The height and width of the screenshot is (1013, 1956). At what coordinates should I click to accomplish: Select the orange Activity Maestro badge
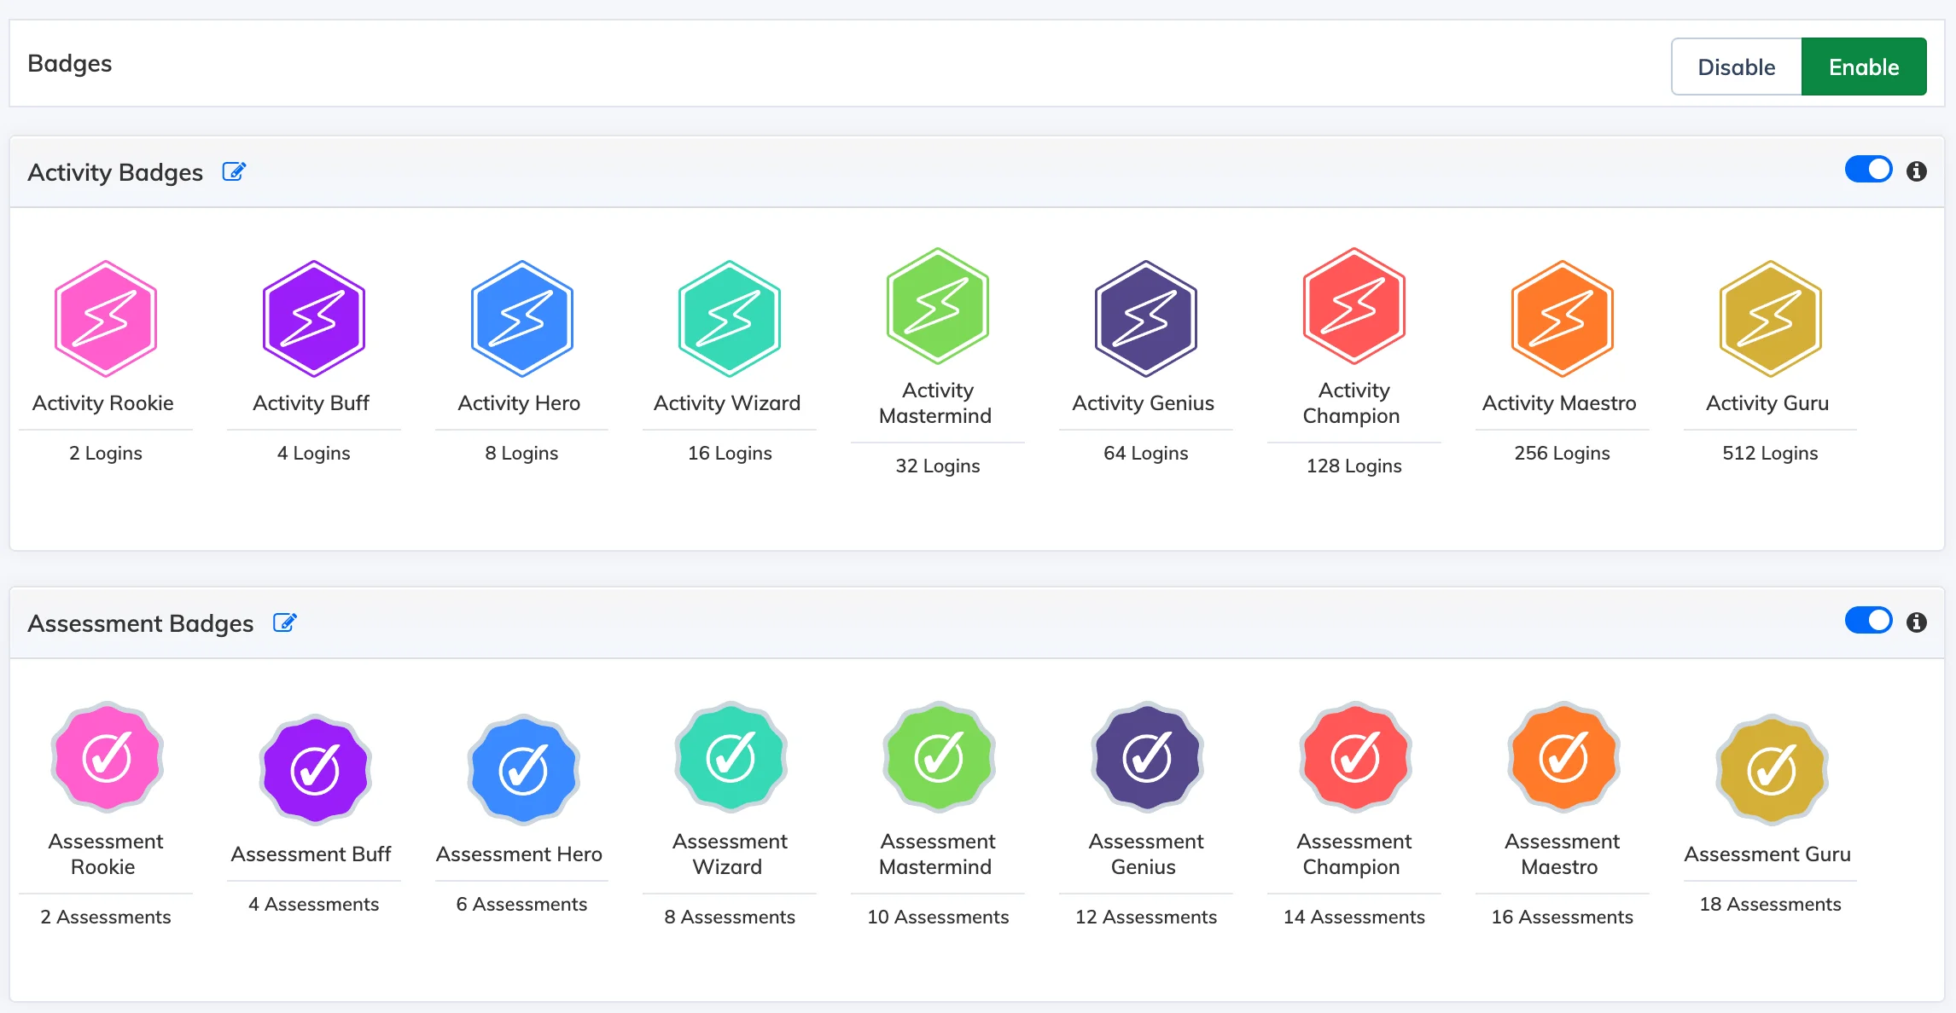click(x=1563, y=319)
